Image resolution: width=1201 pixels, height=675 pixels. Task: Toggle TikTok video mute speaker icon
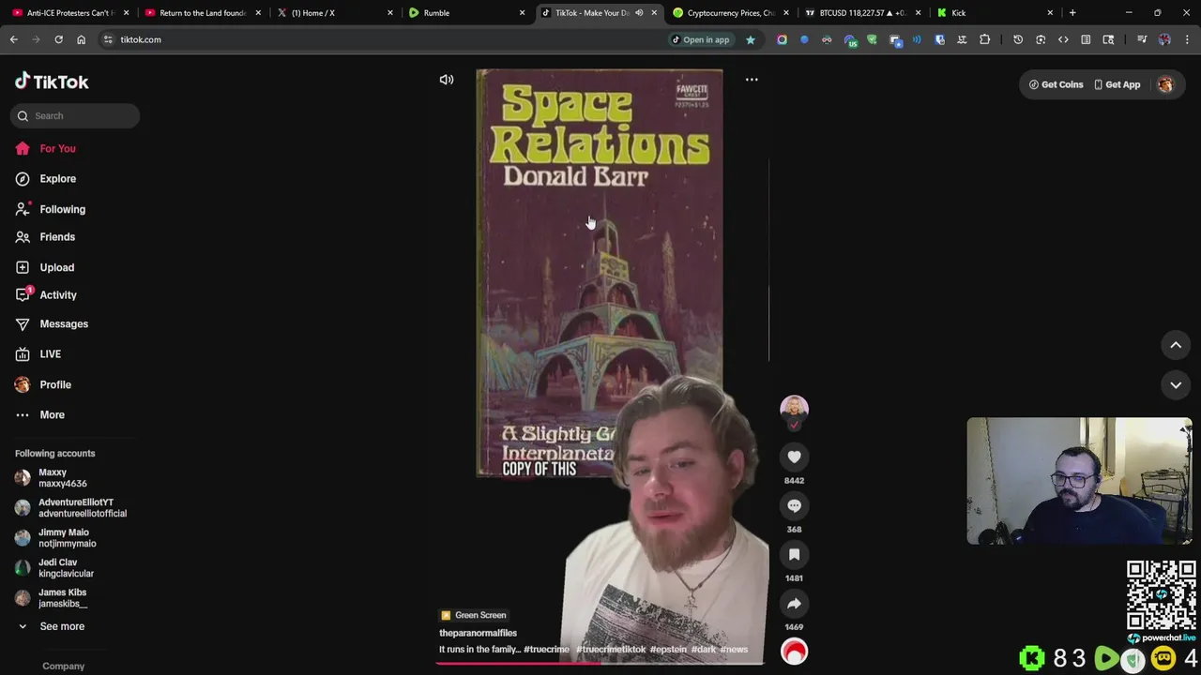coord(447,80)
